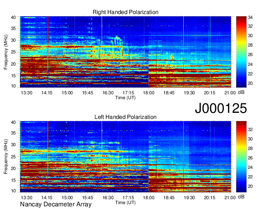Screen dimensions: 257x209
Task: Click the 25 MHz tick on the top plot
Action: [13, 52]
